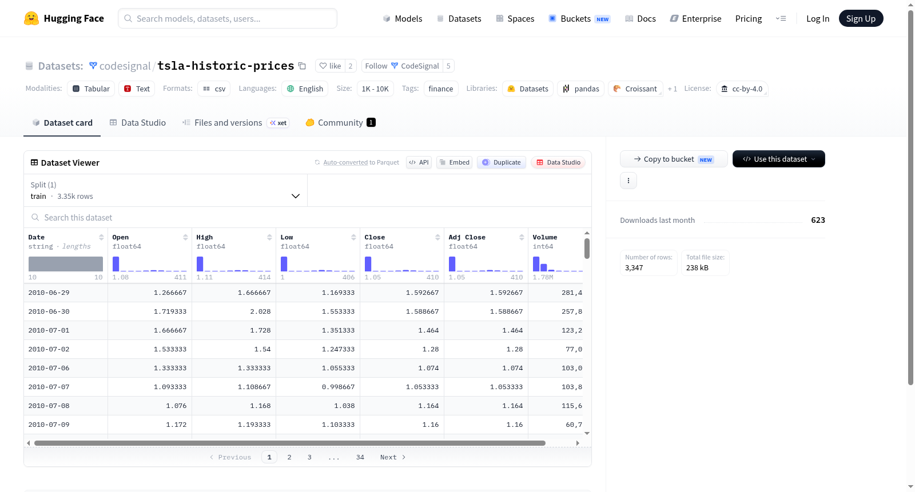Sort the Date column using its sort icon
The height and width of the screenshot is (492, 915).
click(101, 237)
